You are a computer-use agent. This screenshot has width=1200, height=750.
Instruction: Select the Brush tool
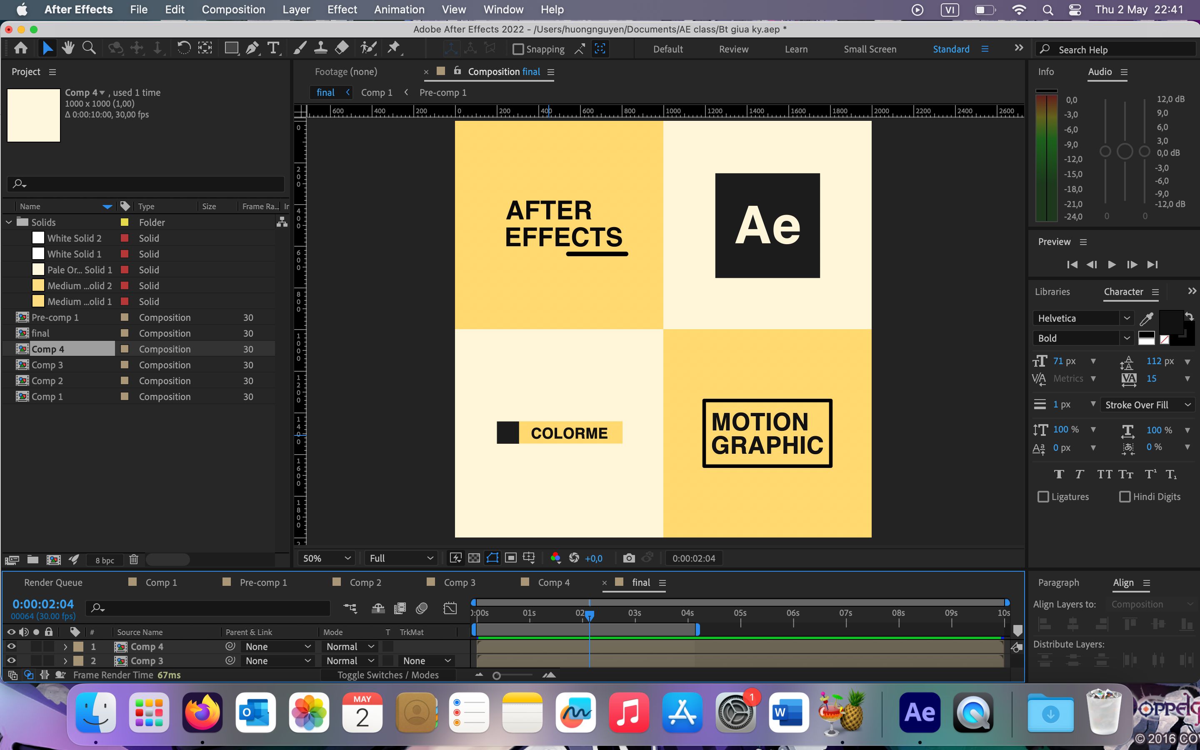[300, 48]
